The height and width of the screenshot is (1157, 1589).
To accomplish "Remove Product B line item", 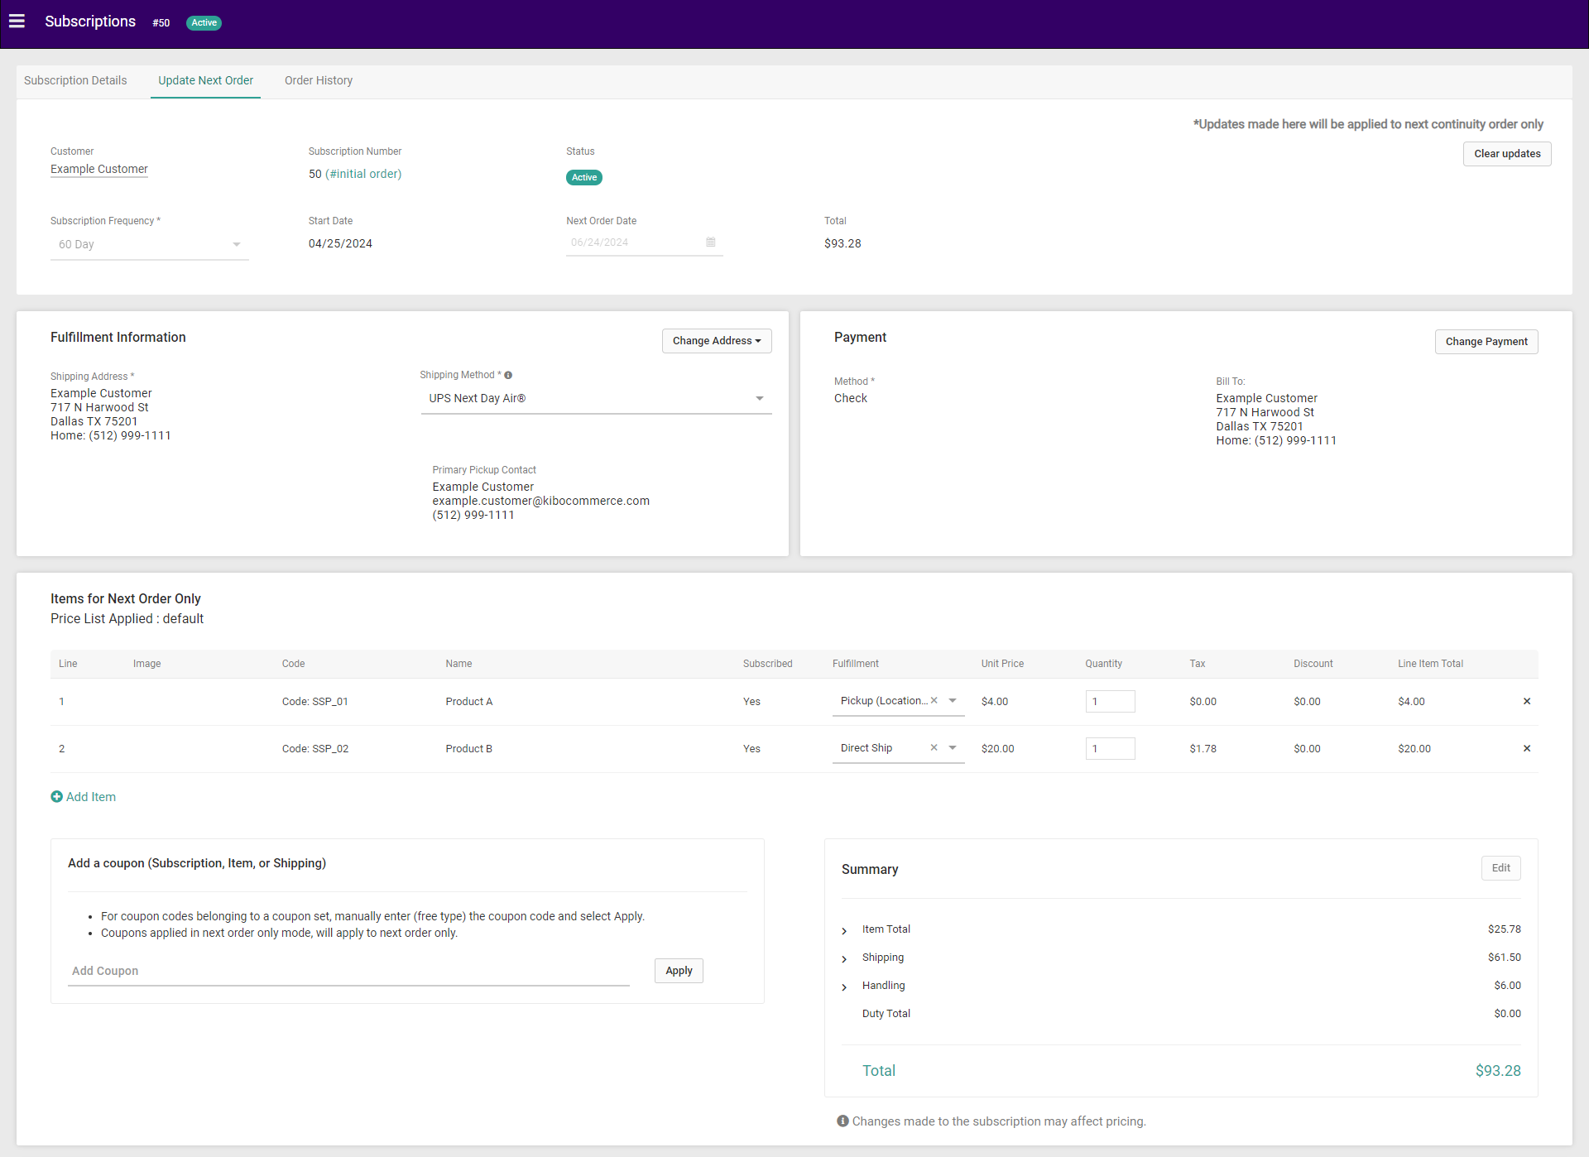I will (x=1527, y=749).
